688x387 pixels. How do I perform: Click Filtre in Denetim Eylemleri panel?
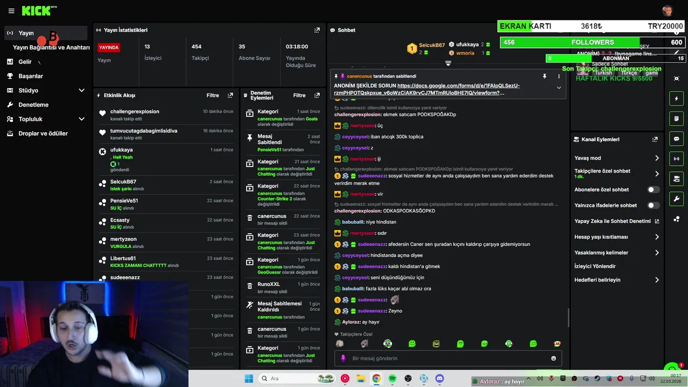(x=299, y=95)
